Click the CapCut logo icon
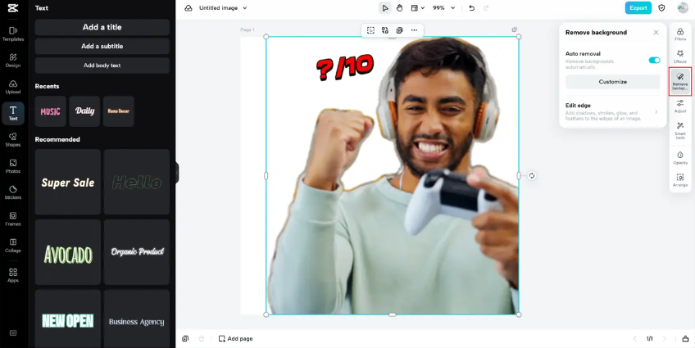This screenshot has width=695, height=348. 13,8
